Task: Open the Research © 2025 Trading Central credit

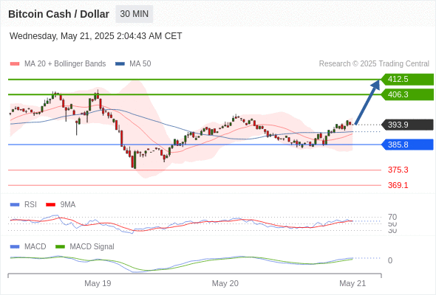Action: coord(374,64)
